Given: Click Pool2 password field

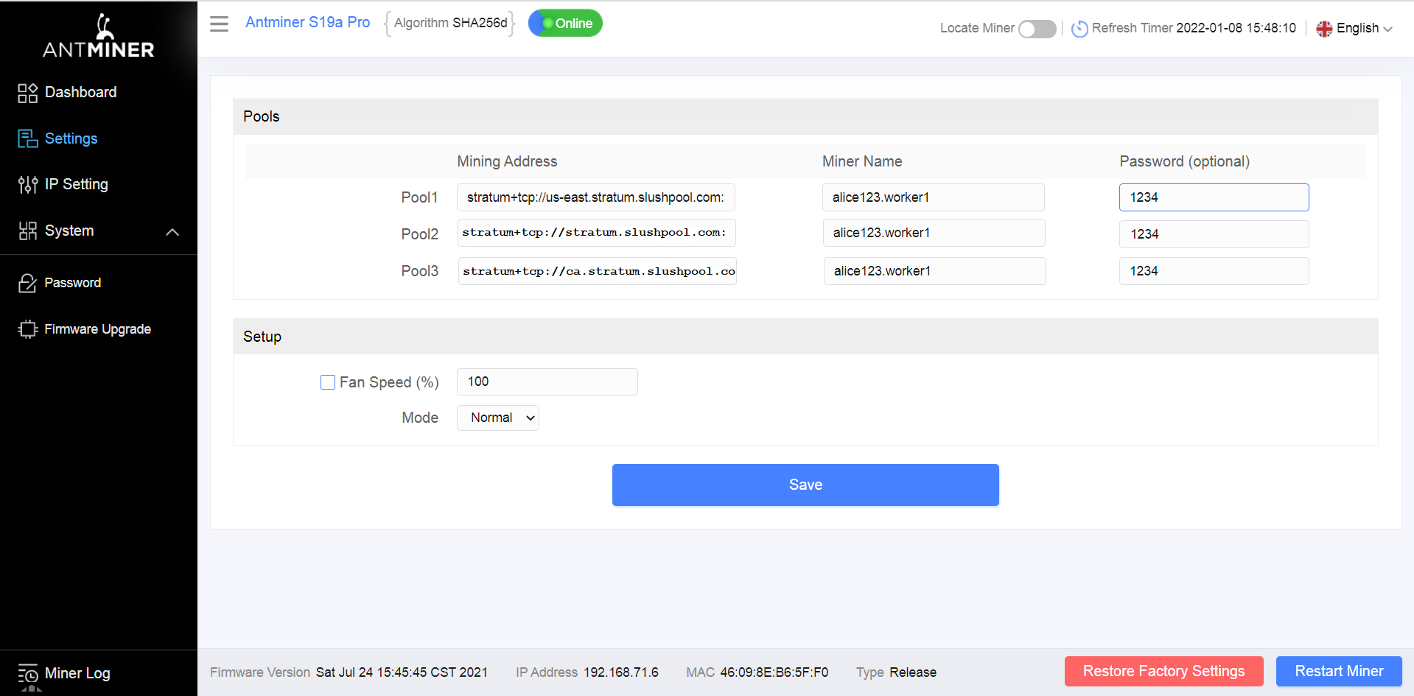Looking at the screenshot, I should pos(1214,234).
